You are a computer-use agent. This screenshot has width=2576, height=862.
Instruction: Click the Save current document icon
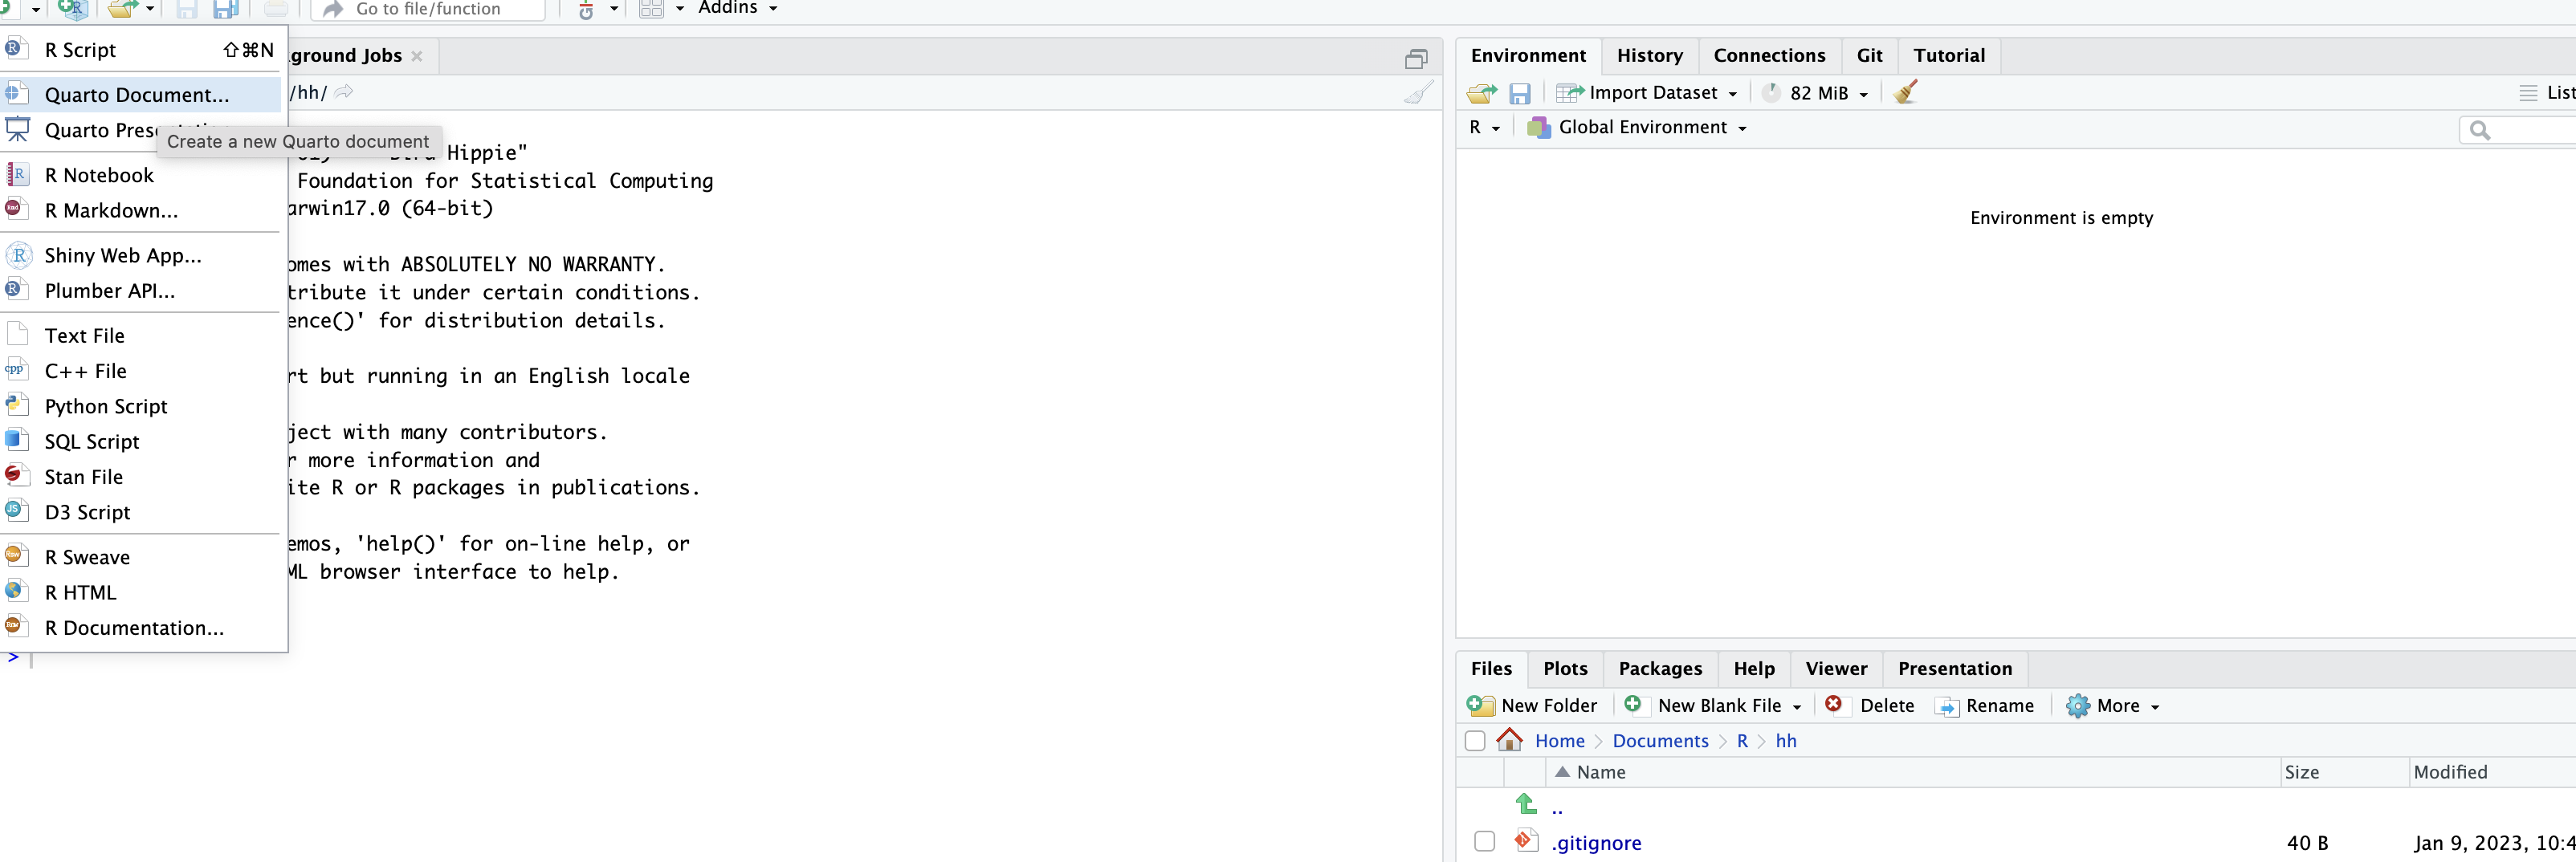pos(186,9)
